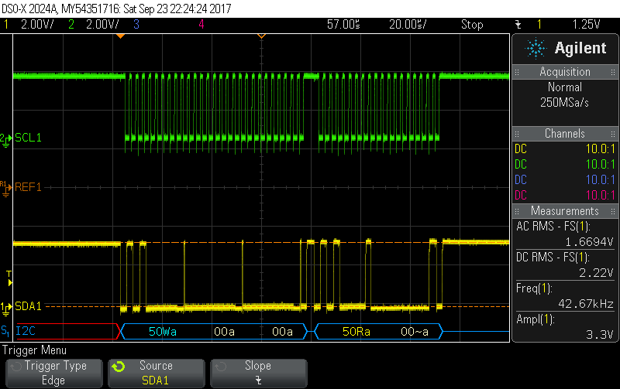620x389 pixels.
Task: Open the Trigger Type Edge softkey
Action: click(54, 373)
